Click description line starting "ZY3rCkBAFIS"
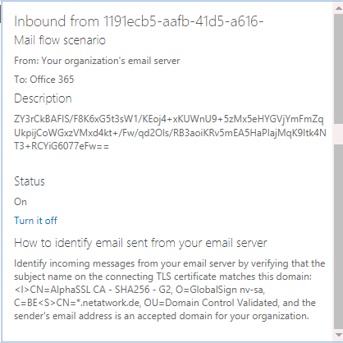343x343 pixels. coord(169,120)
